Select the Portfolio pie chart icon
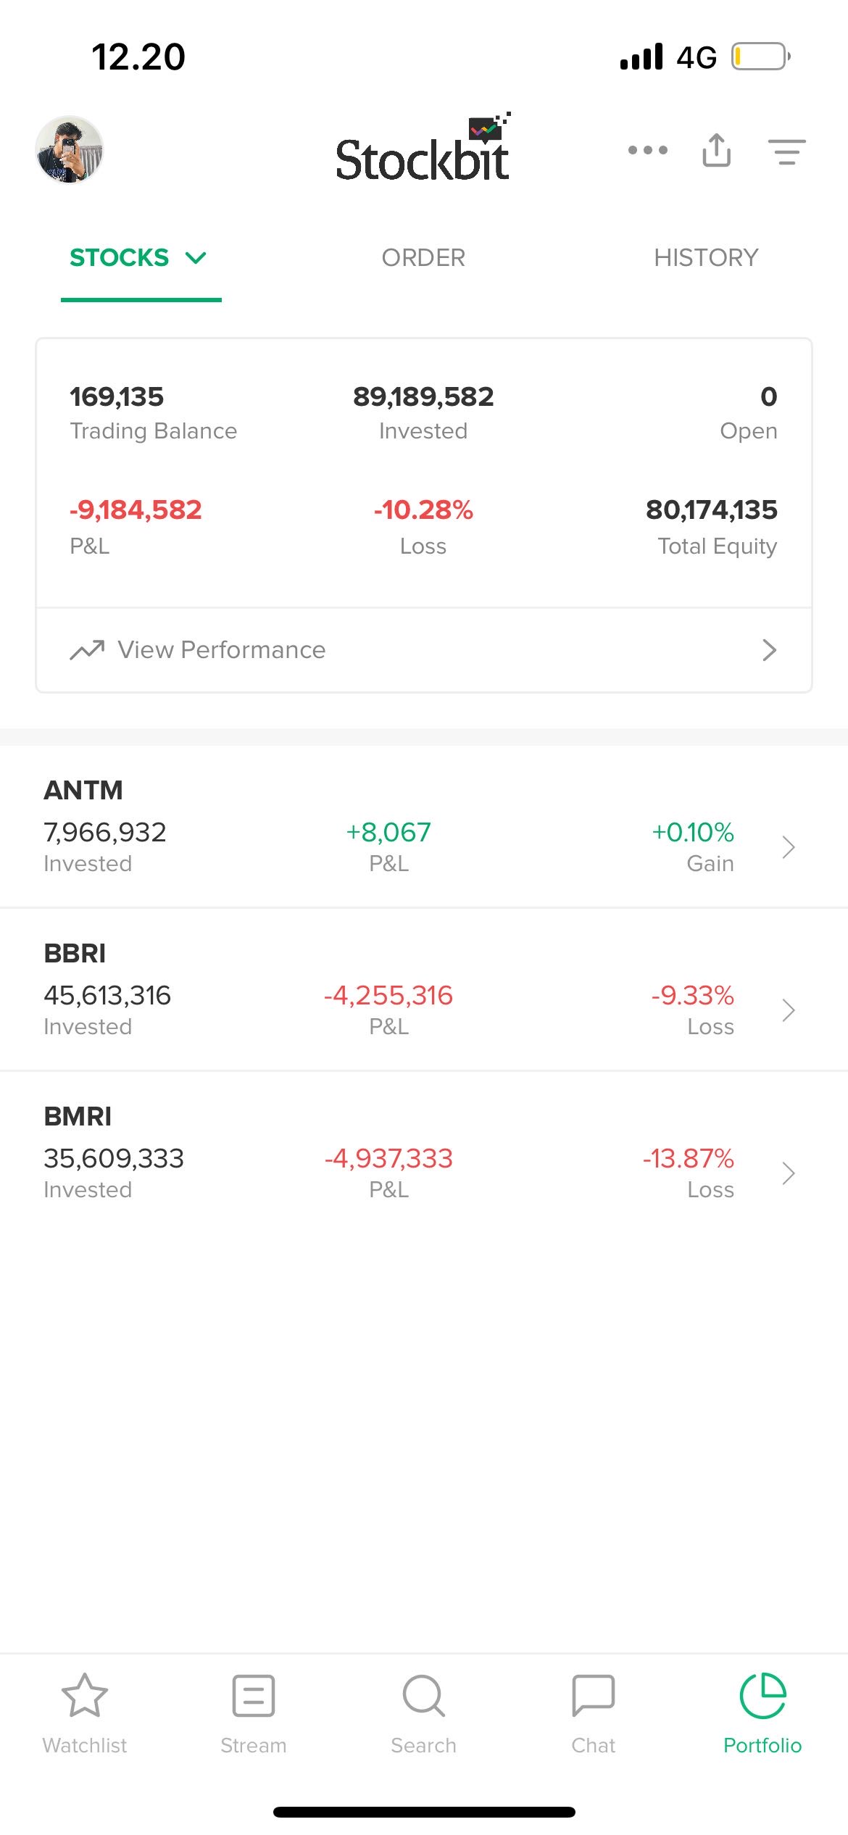Viewport: 848px width, 1835px height. [762, 1696]
